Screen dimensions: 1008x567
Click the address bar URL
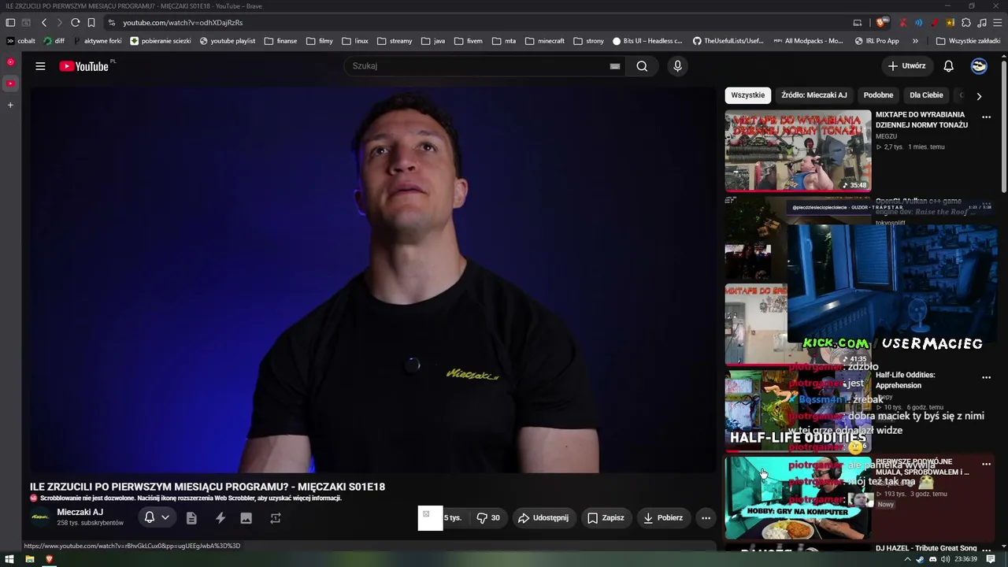click(x=183, y=23)
